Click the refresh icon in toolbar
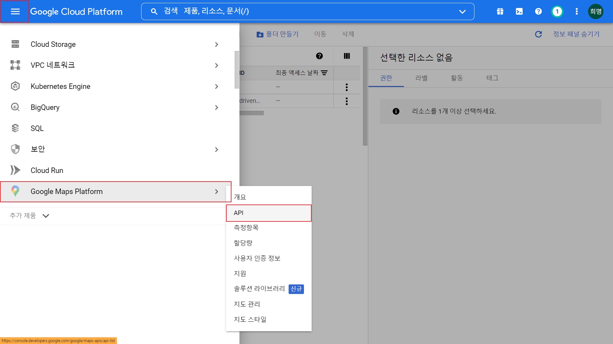 [538, 34]
